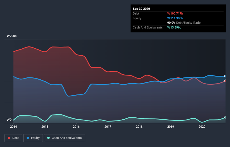The height and width of the screenshot is (147, 230).
Task: Click the Equity label in tooltip
Action: pos(137,18)
